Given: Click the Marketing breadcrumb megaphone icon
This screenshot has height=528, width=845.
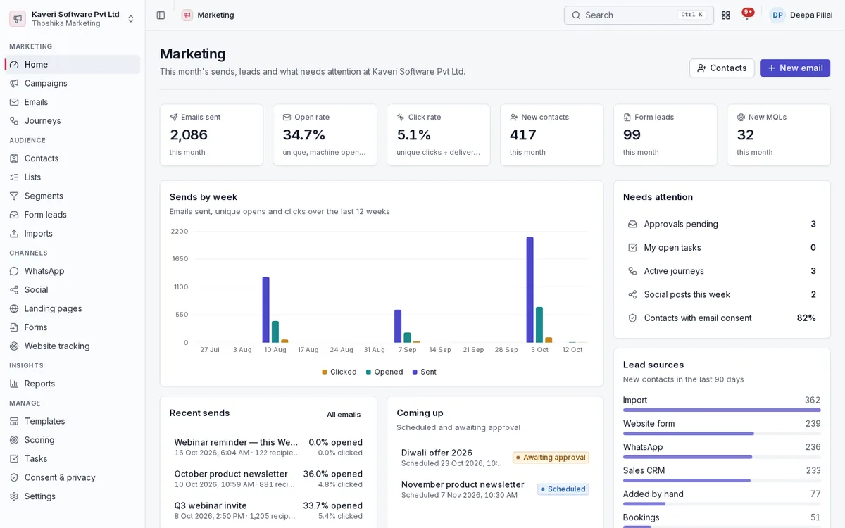Looking at the screenshot, I should 187,15.
